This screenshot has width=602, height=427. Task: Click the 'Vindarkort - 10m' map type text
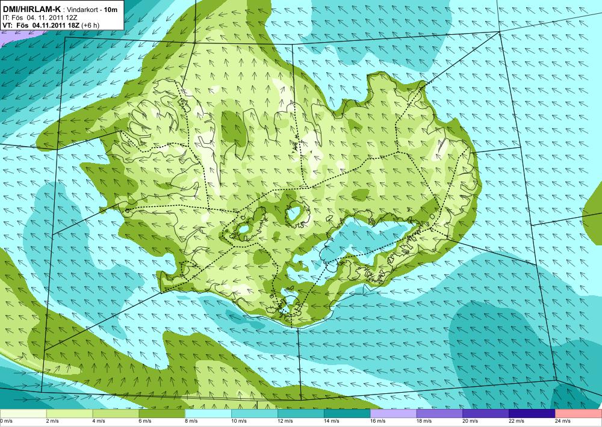tap(92, 10)
